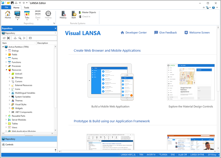Select the .NET Components item

tap(24, 112)
